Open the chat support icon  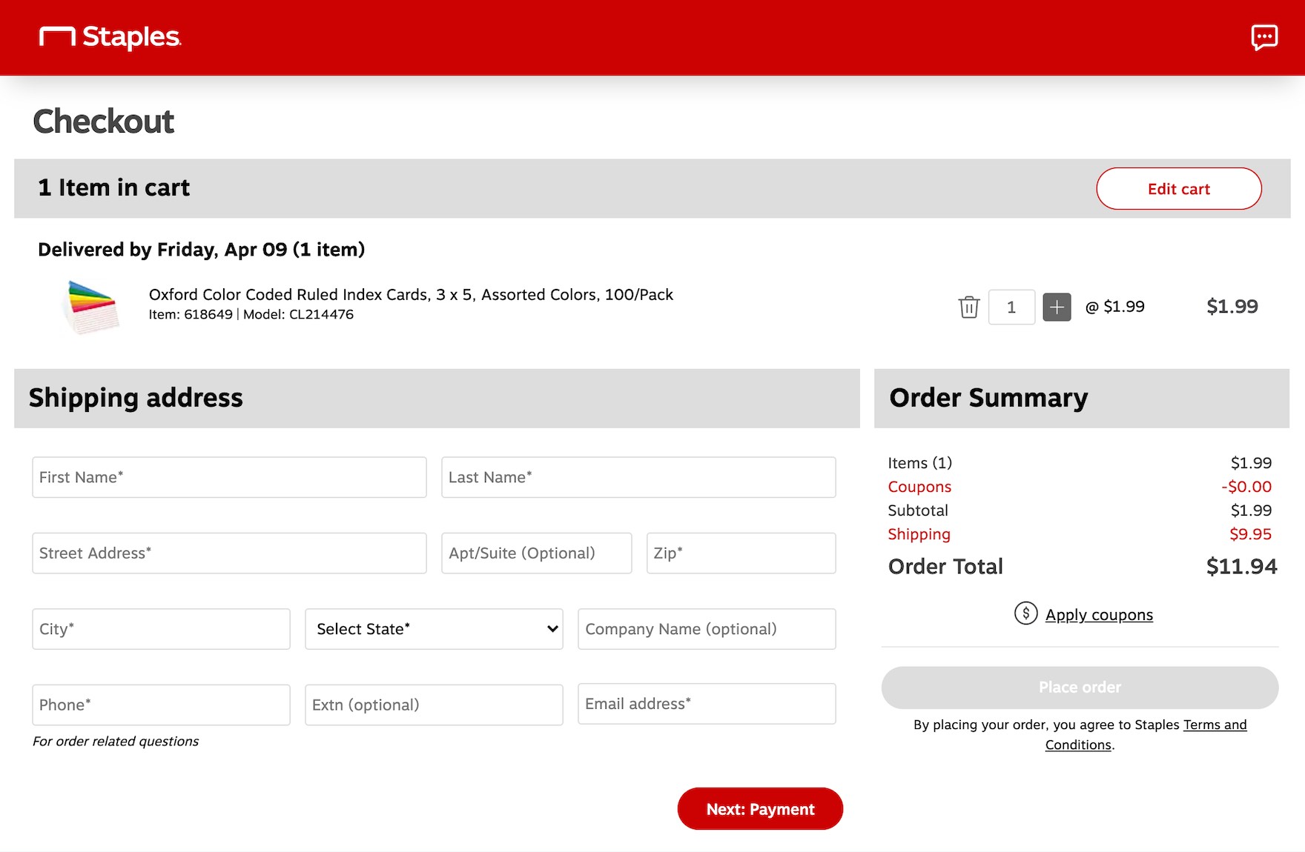coord(1263,36)
